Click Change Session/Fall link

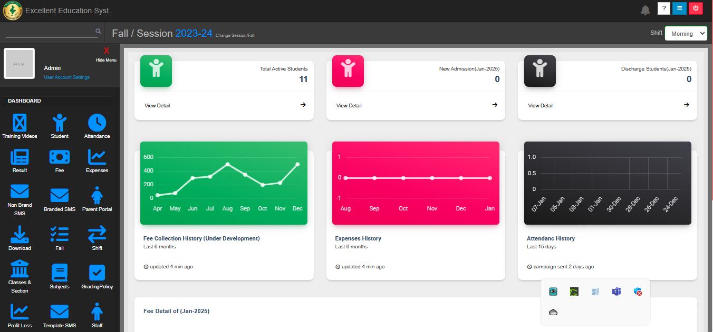pos(235,35)
